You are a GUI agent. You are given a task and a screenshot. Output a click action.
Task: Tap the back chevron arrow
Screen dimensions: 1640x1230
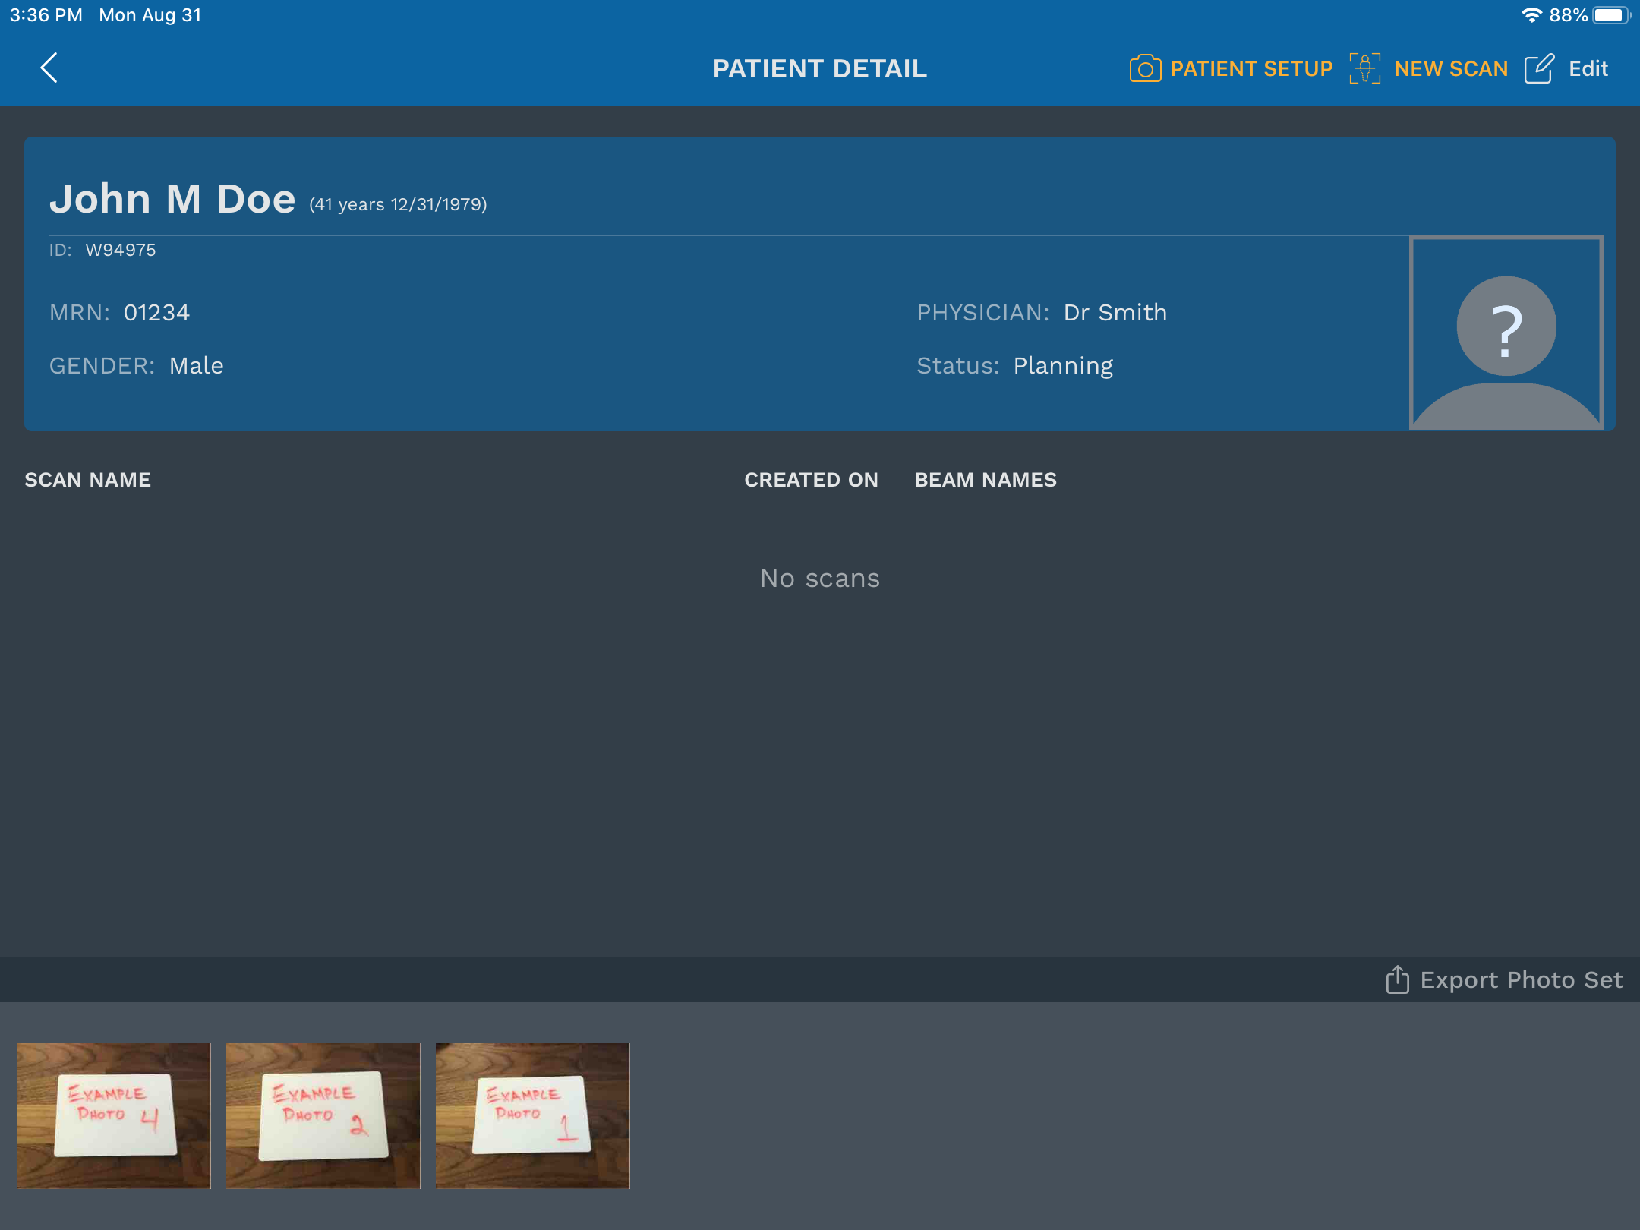[x=49, y=68]
